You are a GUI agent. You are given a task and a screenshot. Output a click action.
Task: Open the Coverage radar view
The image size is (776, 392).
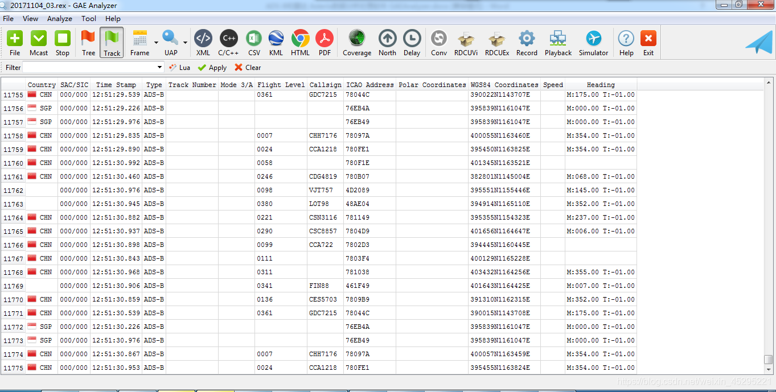[357, 43]
